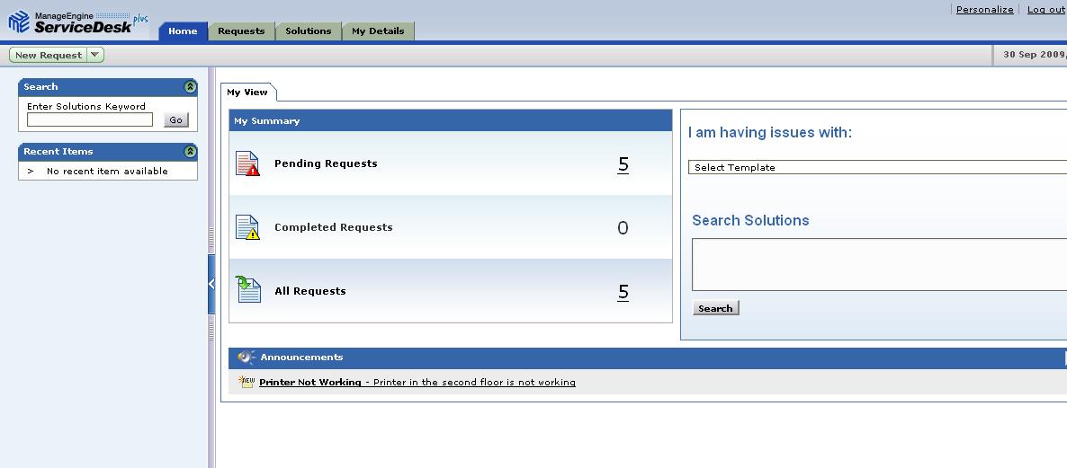Open the Personalize link
Screen dimensions: 1067x468
984,10
